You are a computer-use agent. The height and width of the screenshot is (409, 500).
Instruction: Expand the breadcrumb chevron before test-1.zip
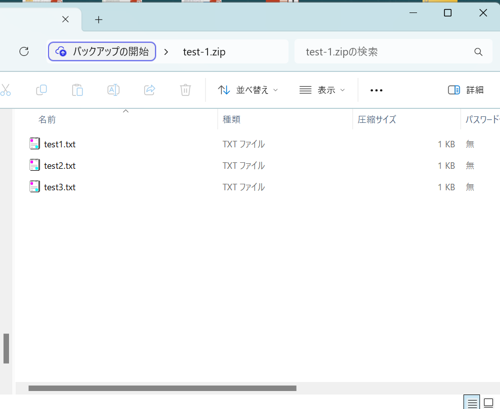tap(166, 51)
